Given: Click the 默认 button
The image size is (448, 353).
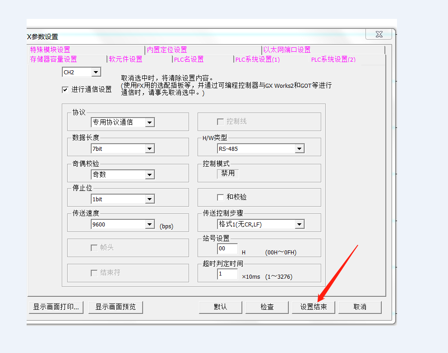Looking at the screenshot, I should [220, 307].
